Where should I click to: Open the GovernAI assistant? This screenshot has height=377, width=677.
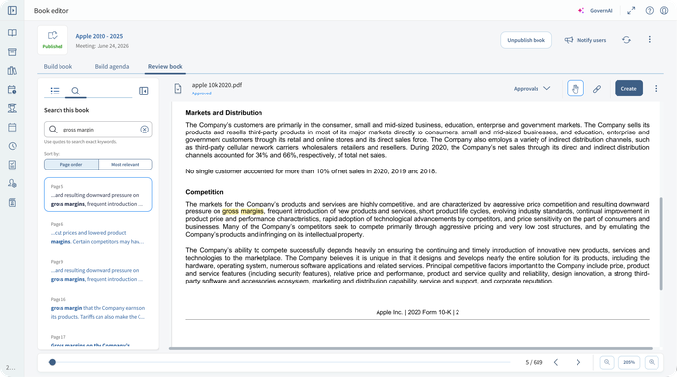point(595,11)
